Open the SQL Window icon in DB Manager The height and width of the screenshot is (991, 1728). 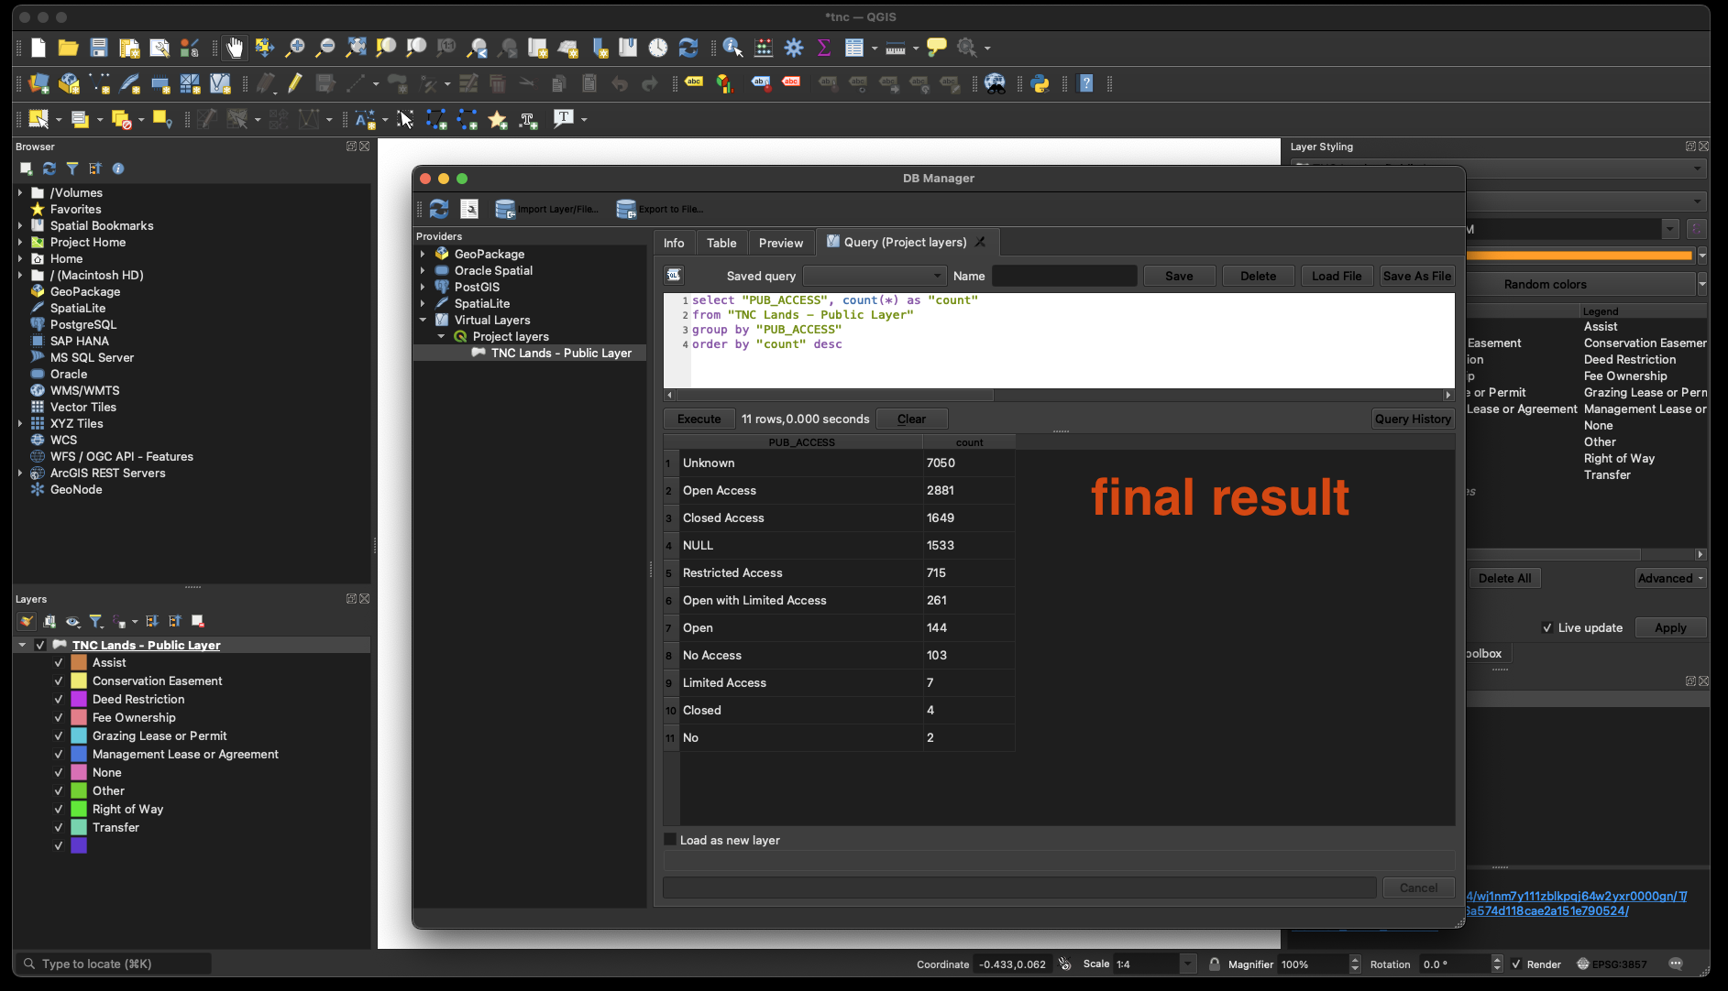click(x=469, y=209)
